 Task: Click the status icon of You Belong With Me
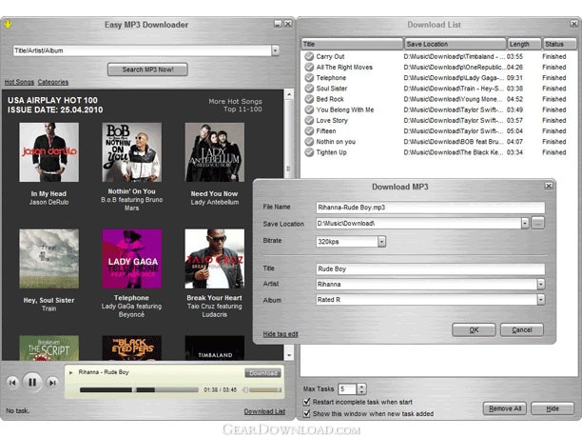[x=309, y=109]
